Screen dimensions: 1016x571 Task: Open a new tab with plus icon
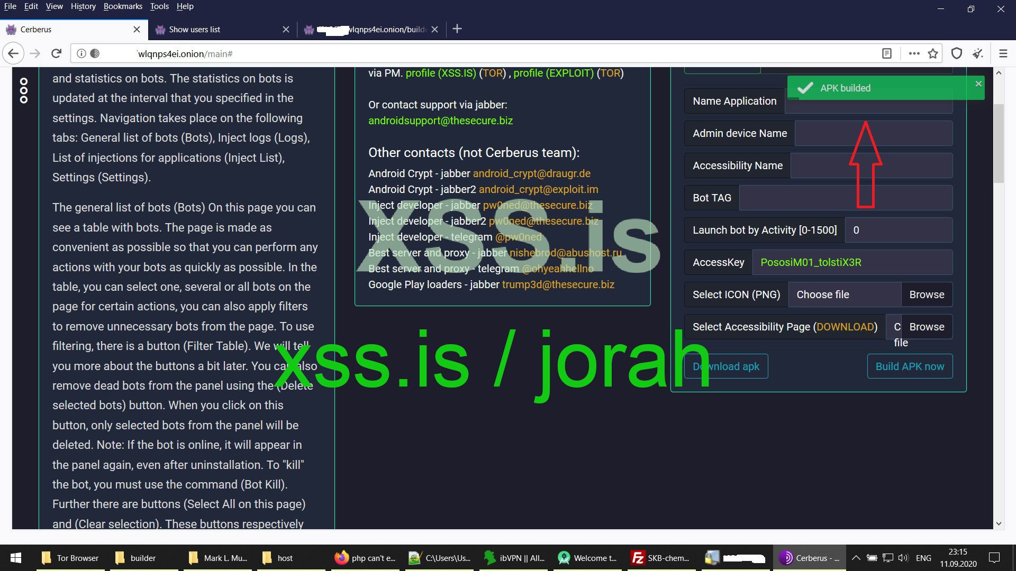tap(457, 29)
